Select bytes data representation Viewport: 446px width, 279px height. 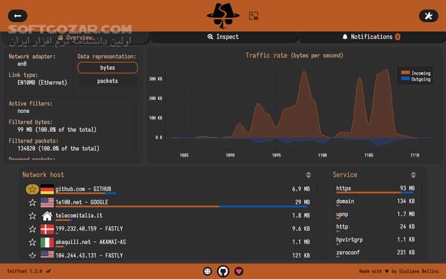point(108,68)
